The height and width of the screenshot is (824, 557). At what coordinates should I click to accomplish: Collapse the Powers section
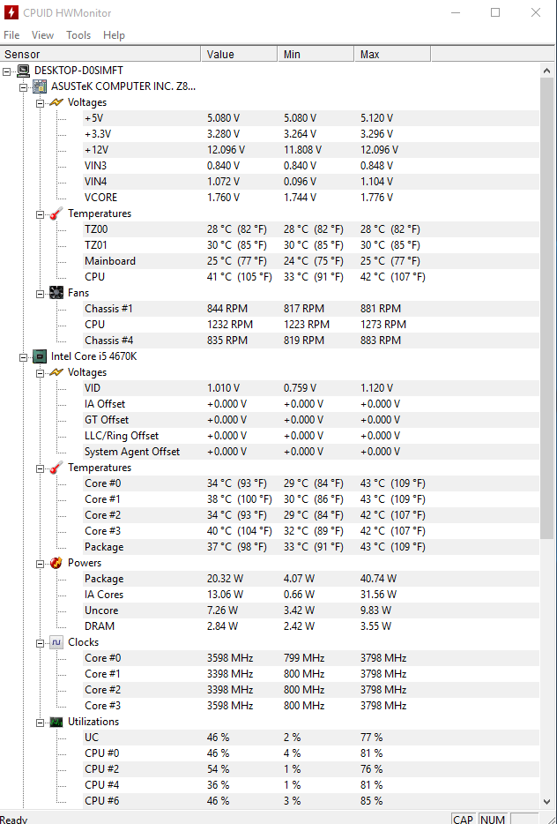point(40,563)
